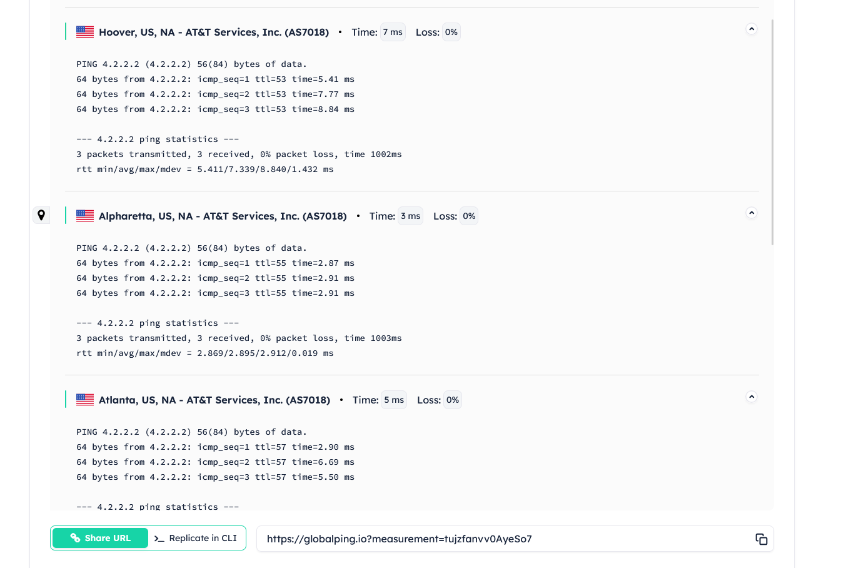Click the line ending time=7.77 ms
This screenshot has width=851, height=568.
point(215,94)
